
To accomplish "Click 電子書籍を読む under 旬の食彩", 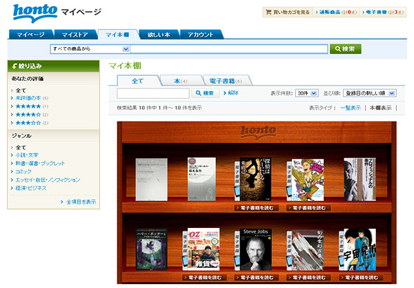I will [x=309, y=278].
